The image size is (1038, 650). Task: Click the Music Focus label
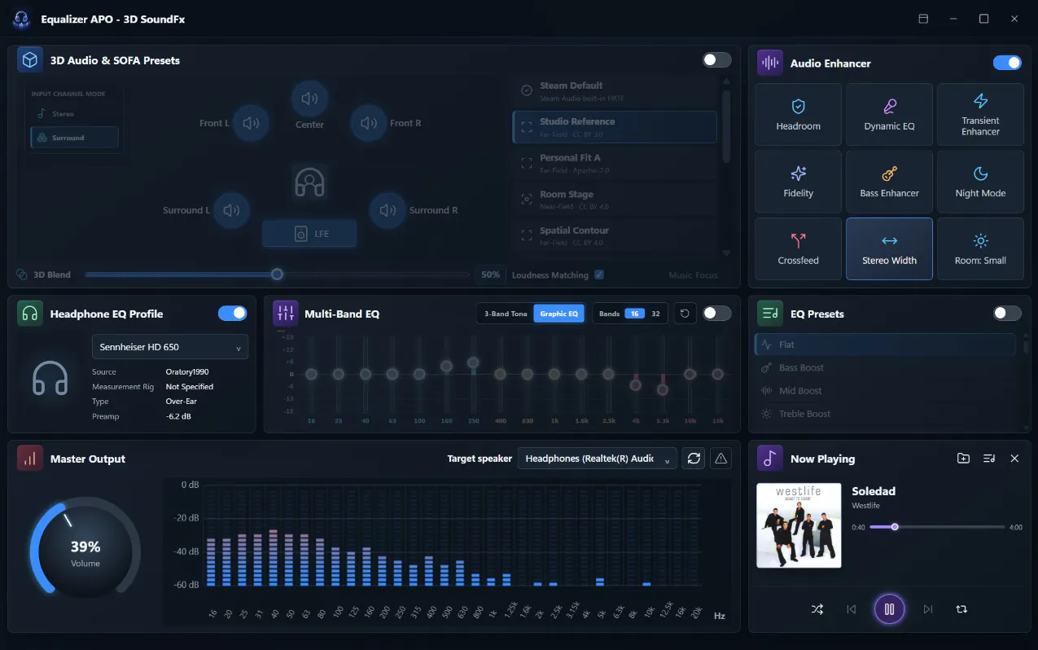point(693,275)
